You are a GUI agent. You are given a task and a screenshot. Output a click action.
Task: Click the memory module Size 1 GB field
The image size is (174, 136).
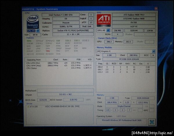(109, 55)
